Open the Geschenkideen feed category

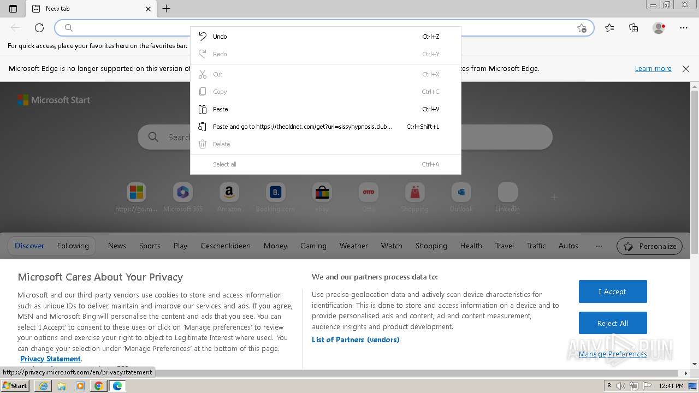(226, 246)
